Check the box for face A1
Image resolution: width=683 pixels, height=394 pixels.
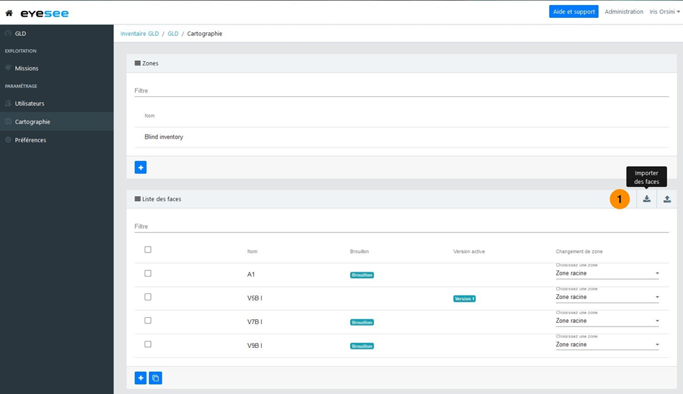click(148, 273)
